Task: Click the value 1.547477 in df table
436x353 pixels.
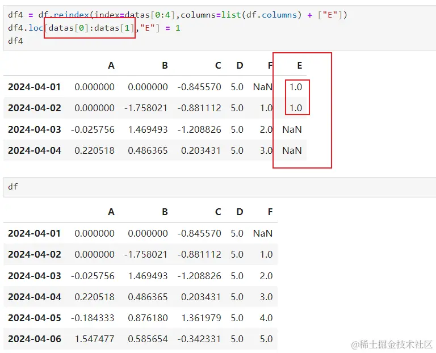Action: click(95, 339)
